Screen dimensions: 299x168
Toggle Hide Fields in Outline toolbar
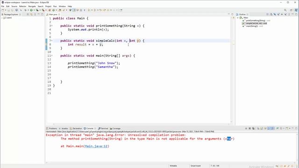click(275, 14)
